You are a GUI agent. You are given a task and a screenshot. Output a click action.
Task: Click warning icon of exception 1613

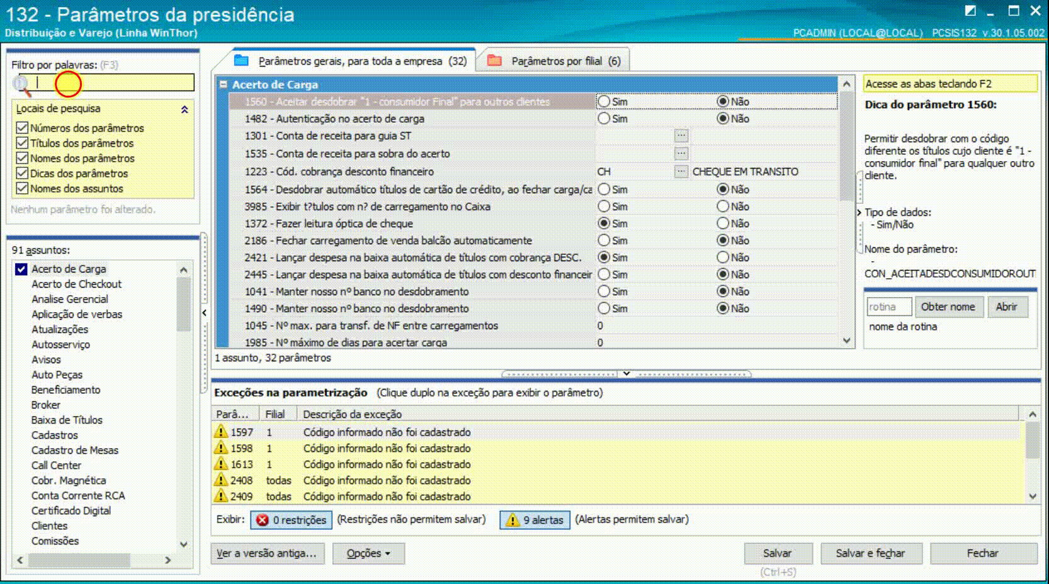click(220, 464)
